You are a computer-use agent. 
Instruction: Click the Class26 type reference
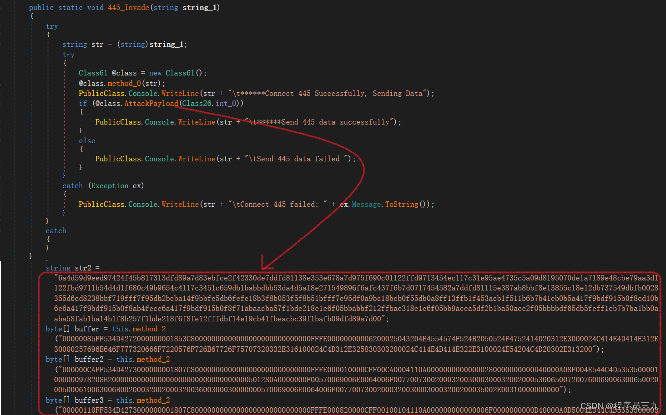[x=197, y=104]
